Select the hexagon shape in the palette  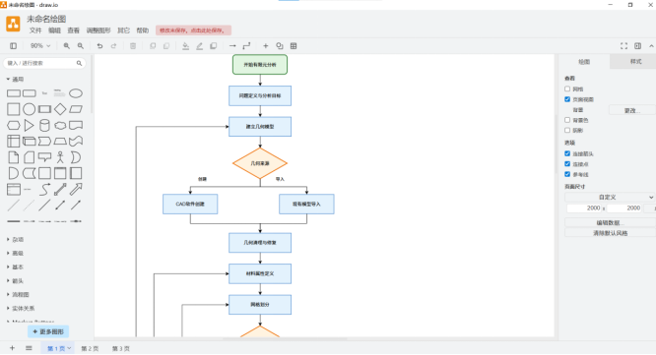tap(14, 125)
